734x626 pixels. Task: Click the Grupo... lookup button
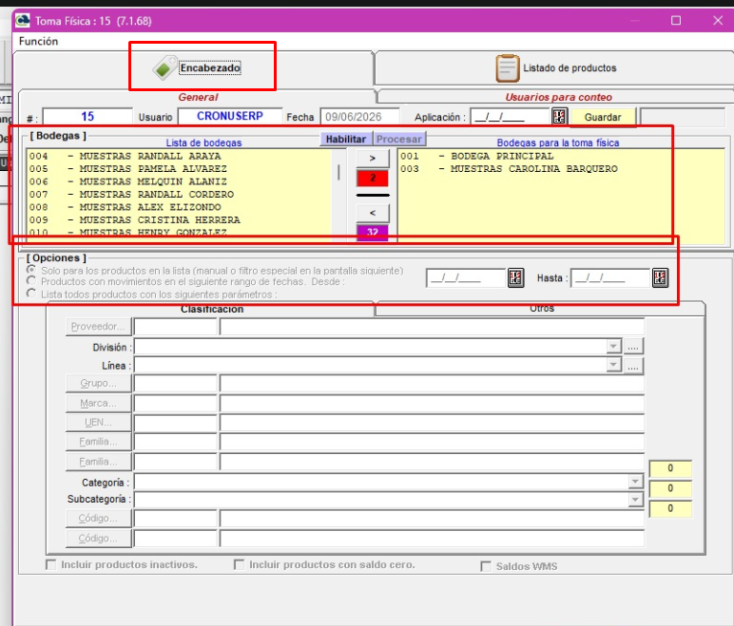(98, 383)
